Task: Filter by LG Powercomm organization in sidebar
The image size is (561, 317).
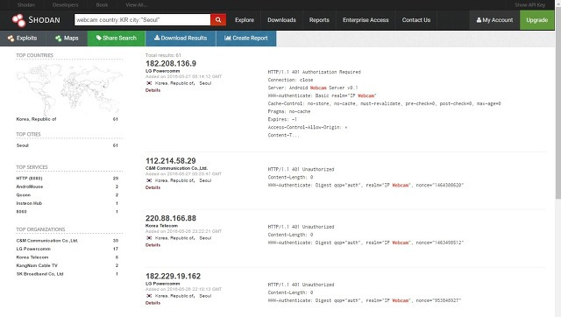Action: point(33,249)
